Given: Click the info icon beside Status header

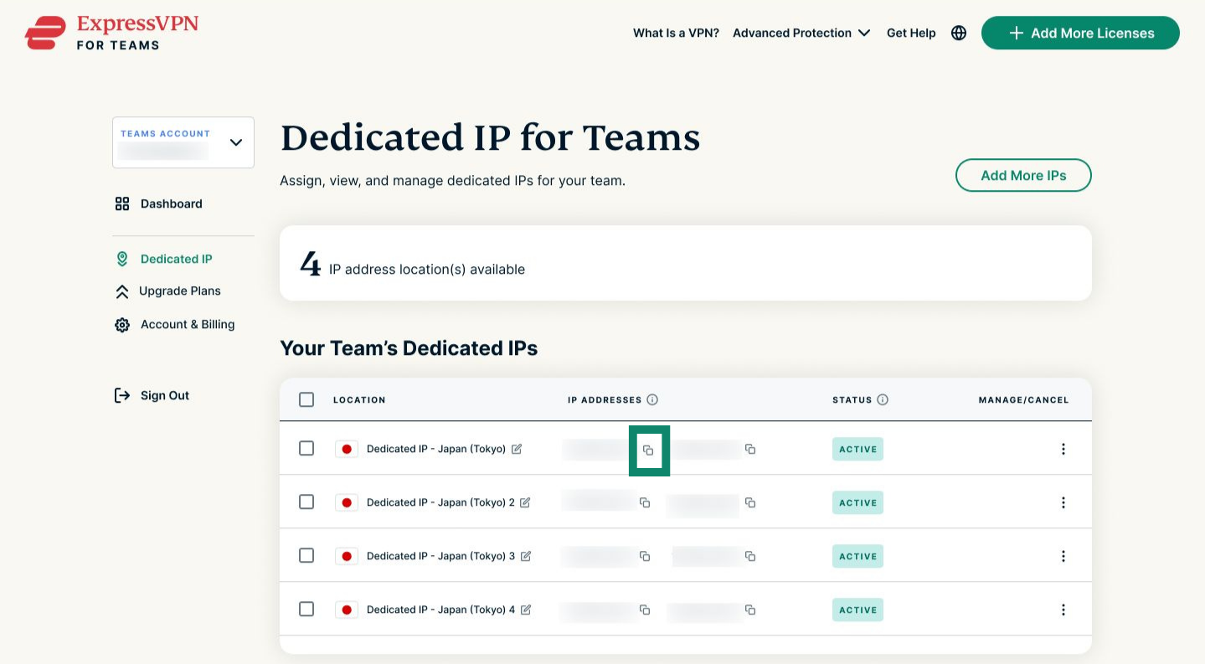Looking at the screenshot, I should [883, 399].
